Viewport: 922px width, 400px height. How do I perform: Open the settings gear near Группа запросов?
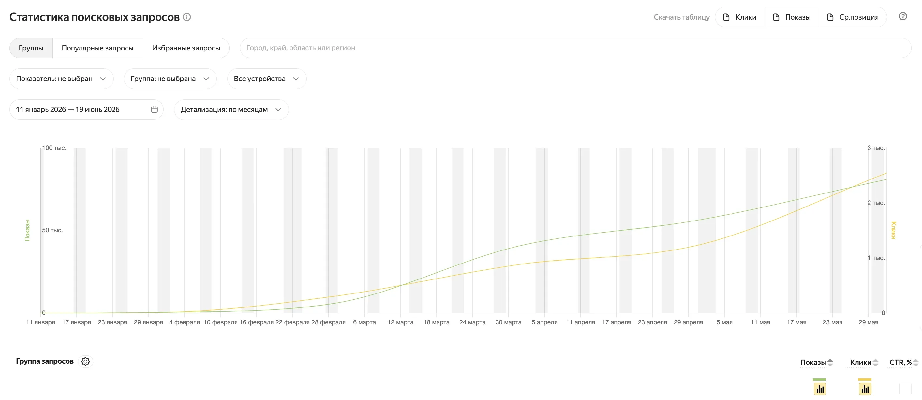(85, 361)
